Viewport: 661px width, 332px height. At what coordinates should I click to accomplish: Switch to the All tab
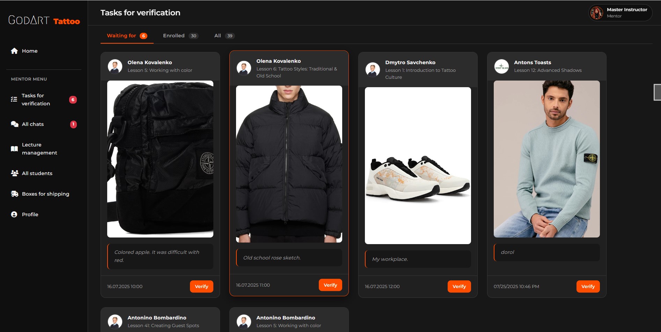pyautogui.click(x=224, y=36)
